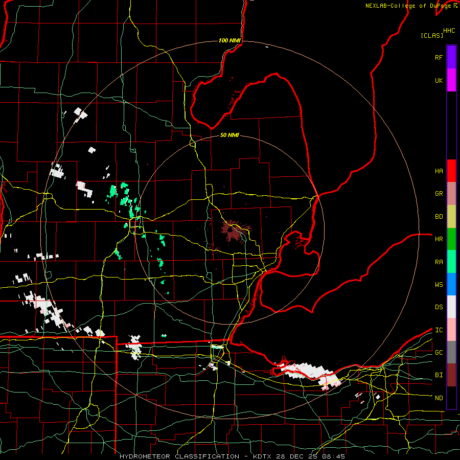Click the red HA legend swatch
The image size is (460, 460).
[x=451, y=171]
